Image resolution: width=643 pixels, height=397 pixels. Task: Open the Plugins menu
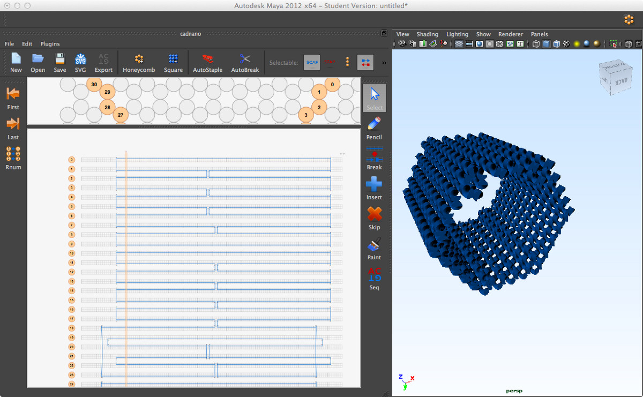click(x=50, y=44)
